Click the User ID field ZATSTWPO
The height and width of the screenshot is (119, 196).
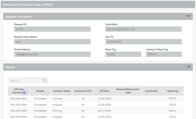(x=144, y=42)
